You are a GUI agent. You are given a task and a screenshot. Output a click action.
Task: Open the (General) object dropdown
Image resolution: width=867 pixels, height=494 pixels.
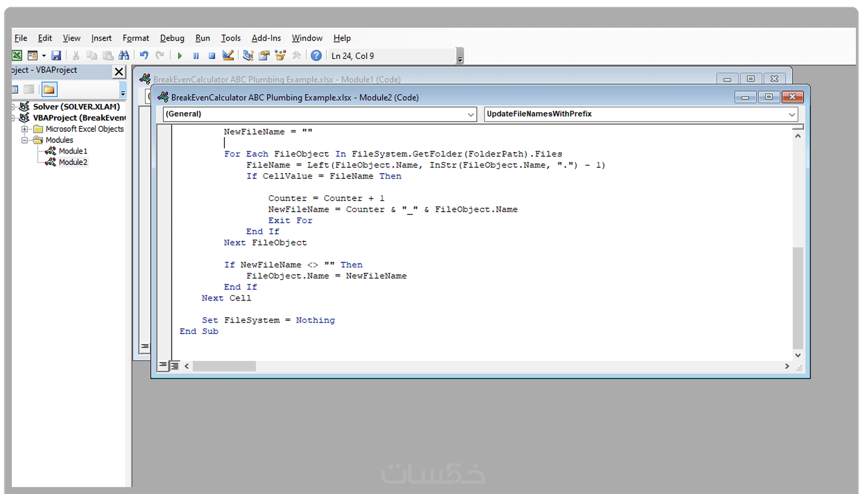(470, 114)
